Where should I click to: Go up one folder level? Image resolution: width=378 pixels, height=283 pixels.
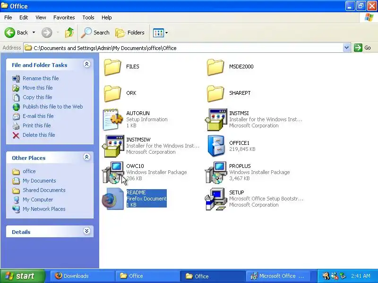[69, 33]
